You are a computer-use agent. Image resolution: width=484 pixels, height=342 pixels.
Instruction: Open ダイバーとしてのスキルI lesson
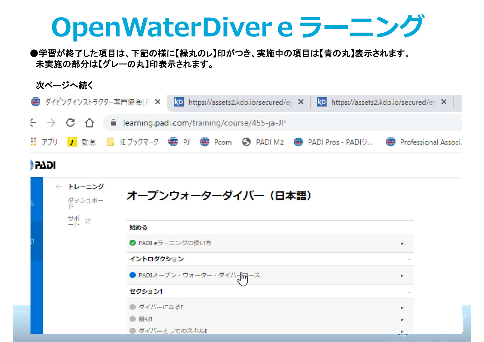(173, 331)
